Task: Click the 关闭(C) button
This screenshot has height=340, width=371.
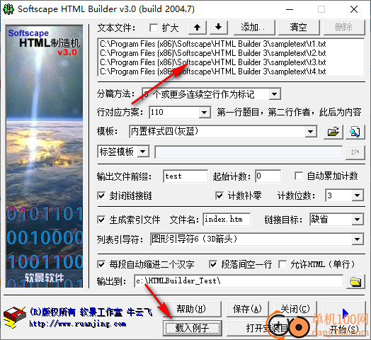Action: point(295,309)
